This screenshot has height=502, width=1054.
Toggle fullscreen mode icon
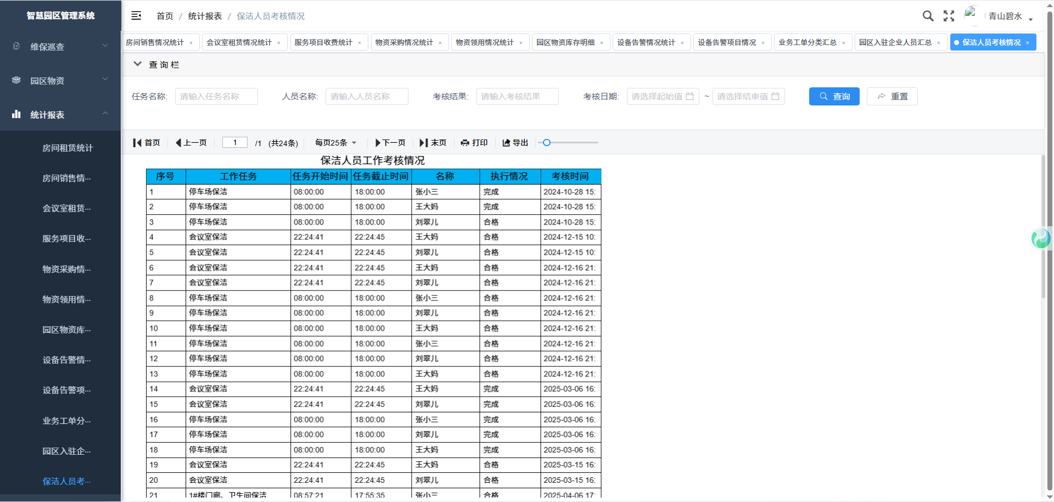click(x=949, y=16)
